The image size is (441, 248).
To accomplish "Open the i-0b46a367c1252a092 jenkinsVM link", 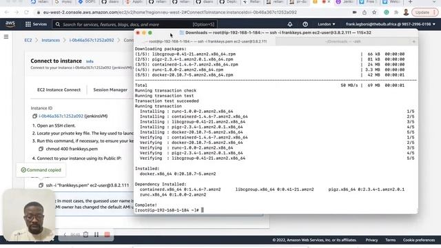I will coord(61,116).
